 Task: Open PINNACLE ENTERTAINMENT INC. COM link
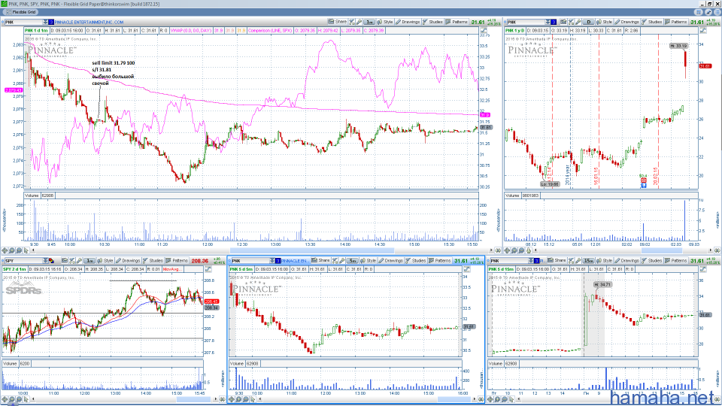[x=89, y=22]
